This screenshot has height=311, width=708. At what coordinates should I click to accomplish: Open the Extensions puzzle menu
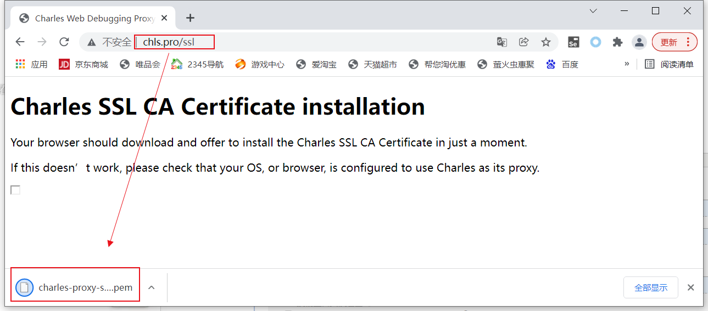(617, 42)
